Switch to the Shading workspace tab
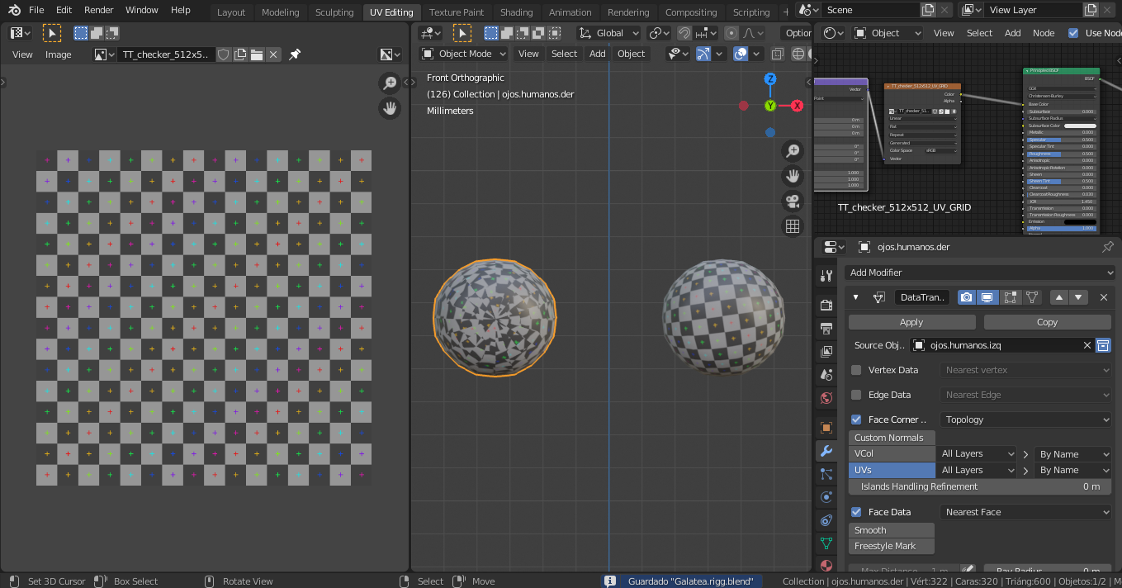The image size is (1122, 588). pos(516,12)
